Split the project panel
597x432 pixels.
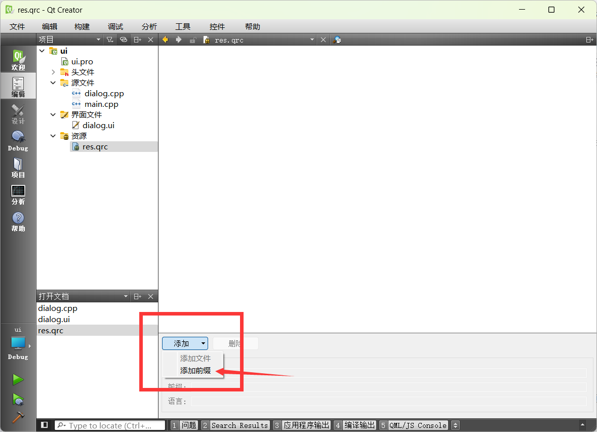(137, 40)
